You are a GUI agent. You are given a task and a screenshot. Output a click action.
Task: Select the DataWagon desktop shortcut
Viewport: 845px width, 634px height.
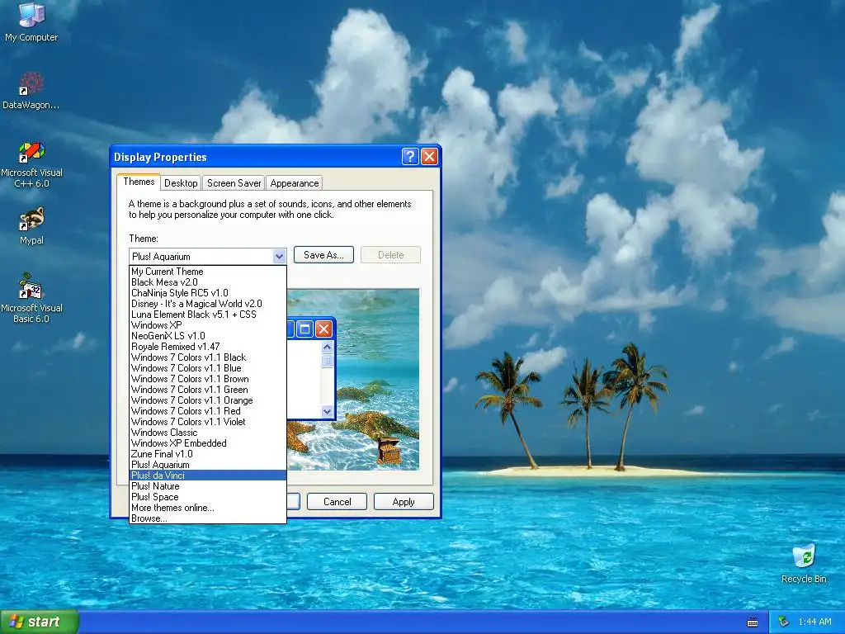click(31, 91)
